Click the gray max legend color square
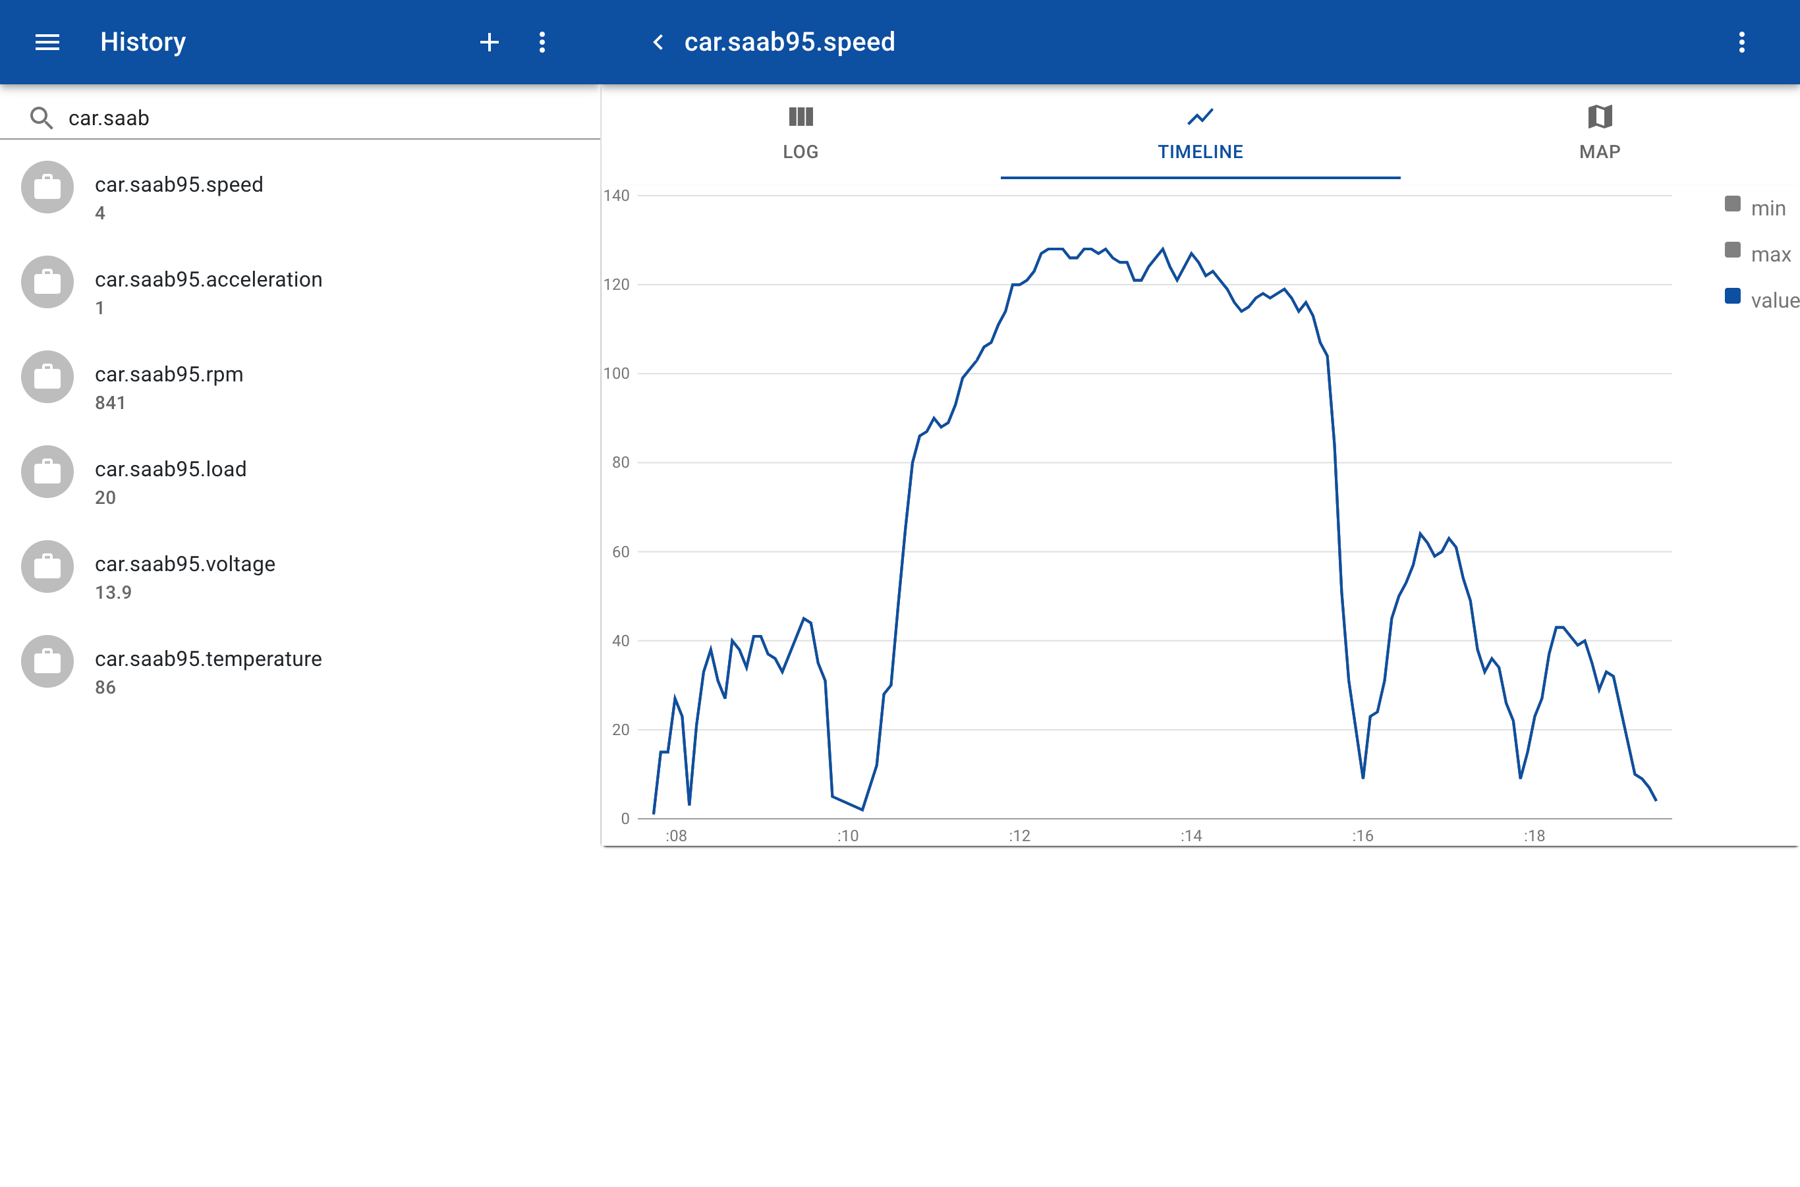1800x1187 pixels. pyautogui.click(x=1733, y=250)
